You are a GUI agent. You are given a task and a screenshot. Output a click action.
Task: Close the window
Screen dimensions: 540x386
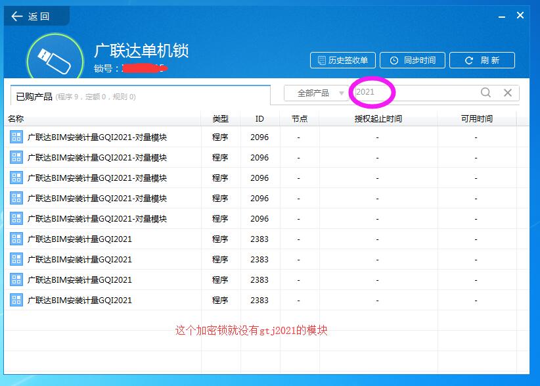[520, 15]
